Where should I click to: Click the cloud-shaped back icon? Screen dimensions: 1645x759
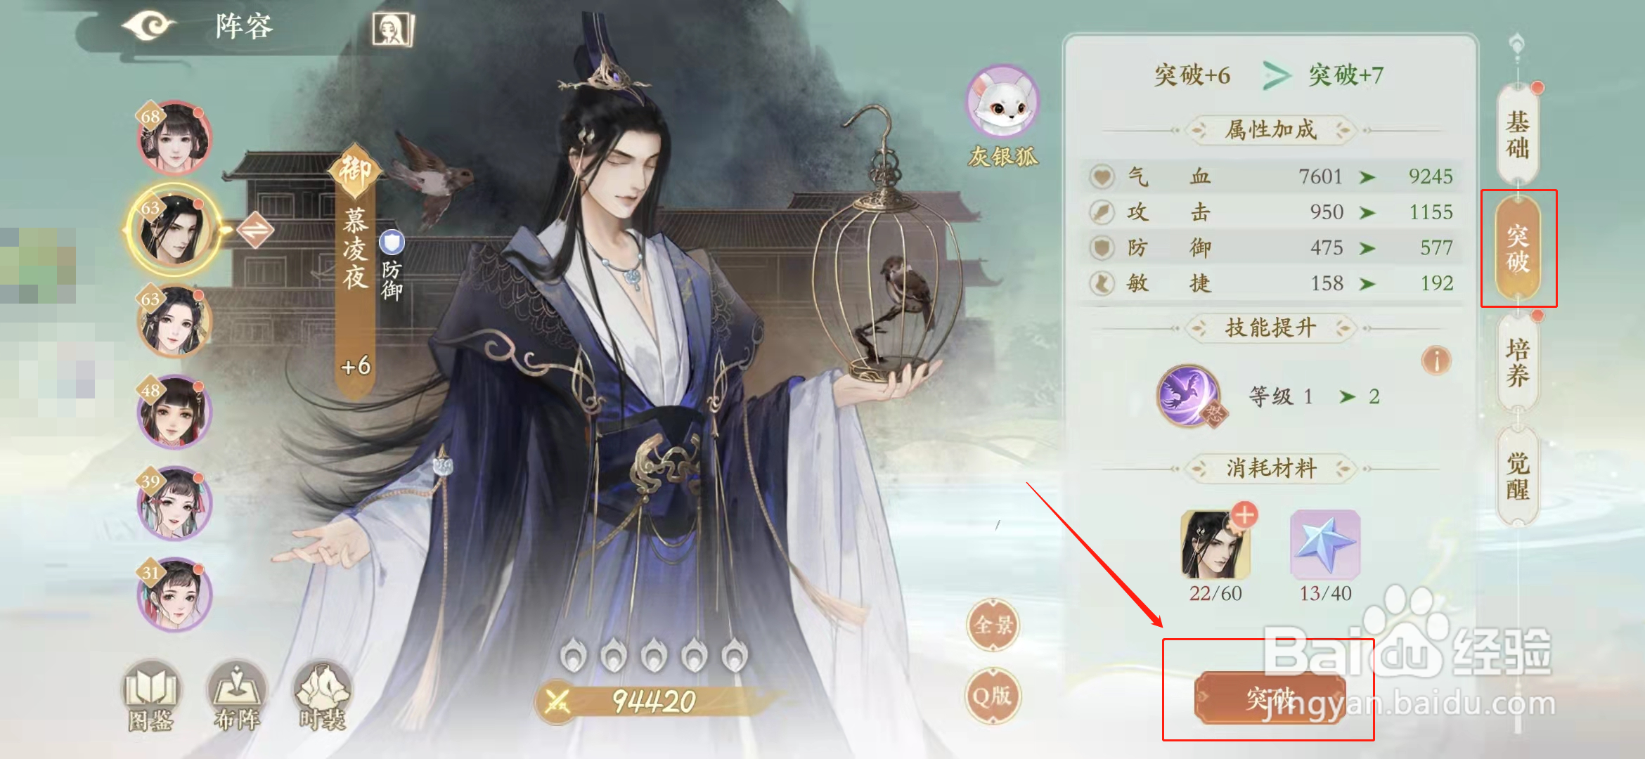click(148, 27)
